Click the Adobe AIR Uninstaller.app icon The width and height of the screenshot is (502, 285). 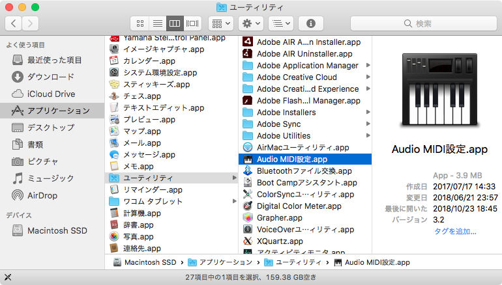coord(248,53)
